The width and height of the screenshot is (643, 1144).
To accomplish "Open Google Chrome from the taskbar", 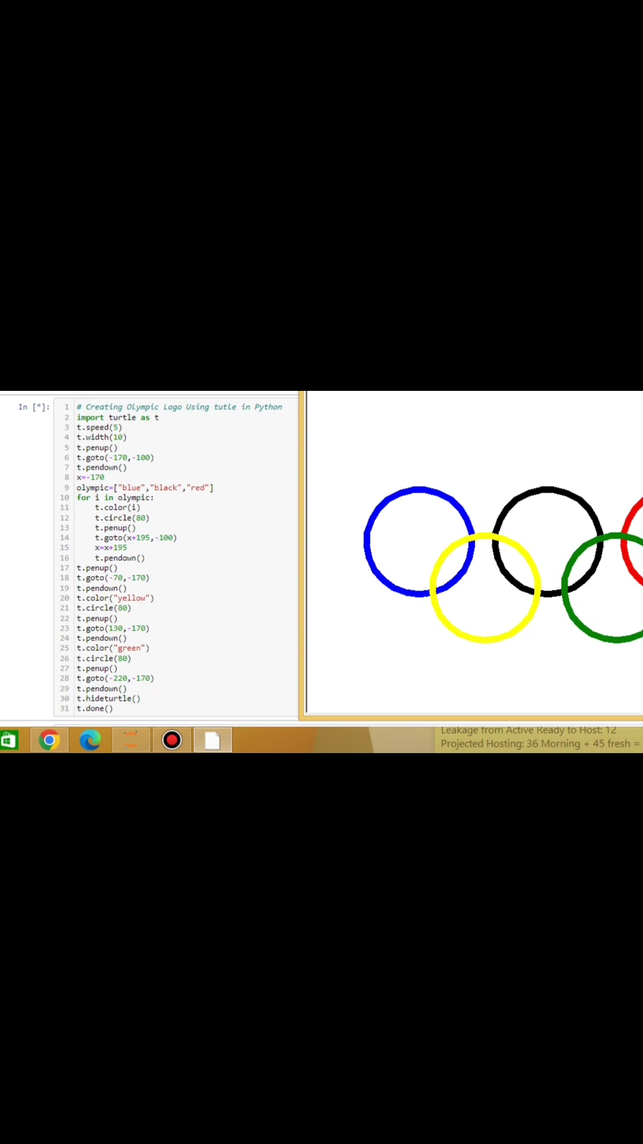I will pyautogui.click(x=49, y=740).
